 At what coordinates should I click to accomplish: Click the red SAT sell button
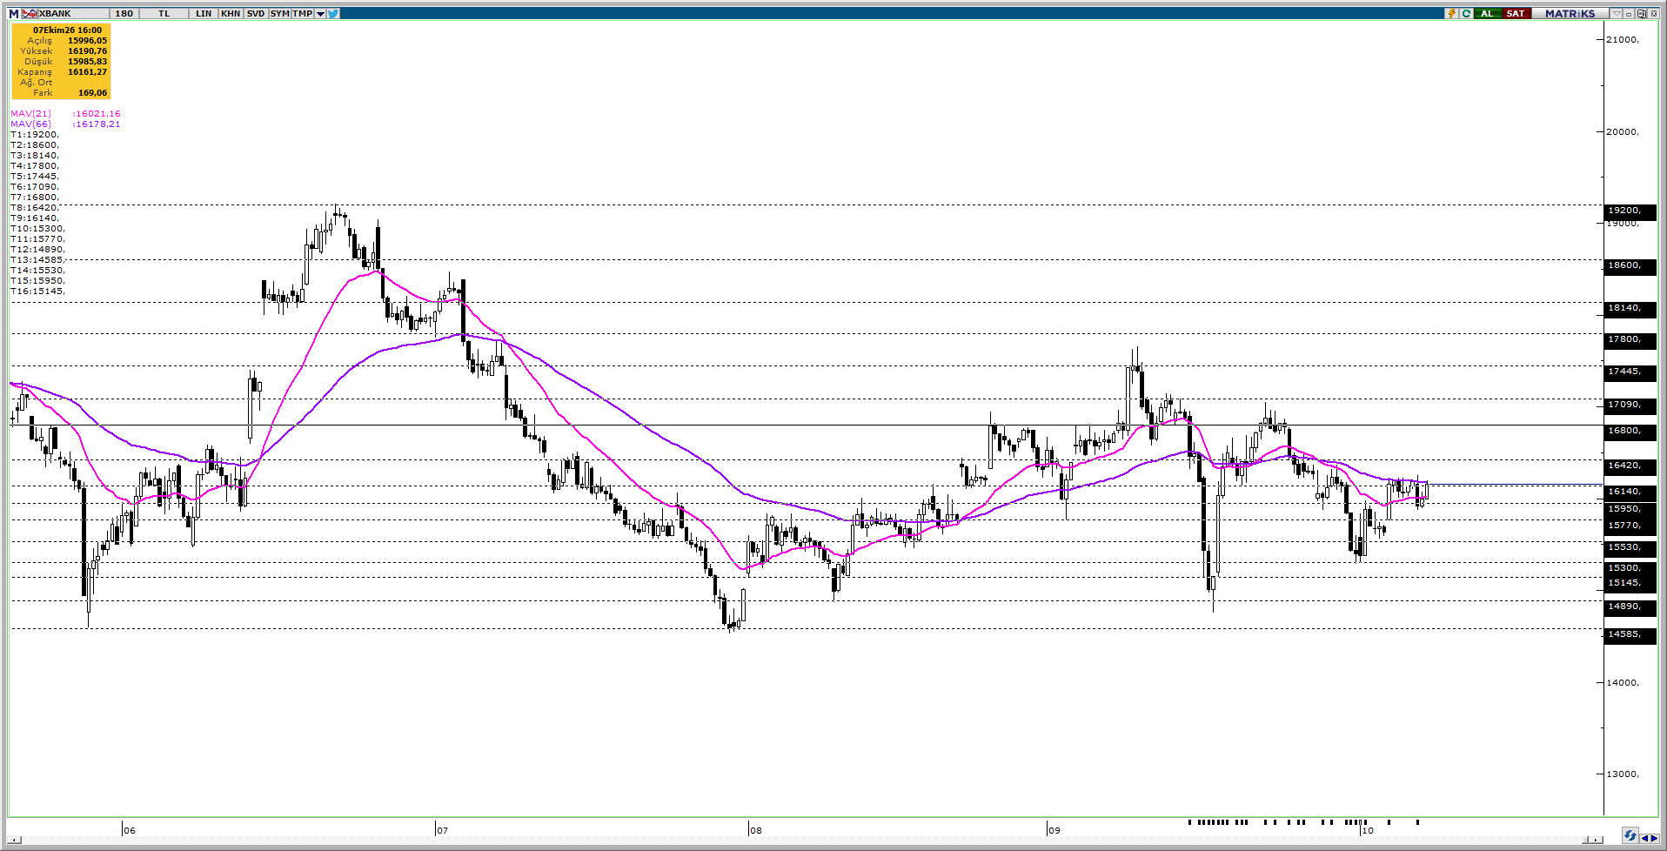click(x=1516, y=13)
